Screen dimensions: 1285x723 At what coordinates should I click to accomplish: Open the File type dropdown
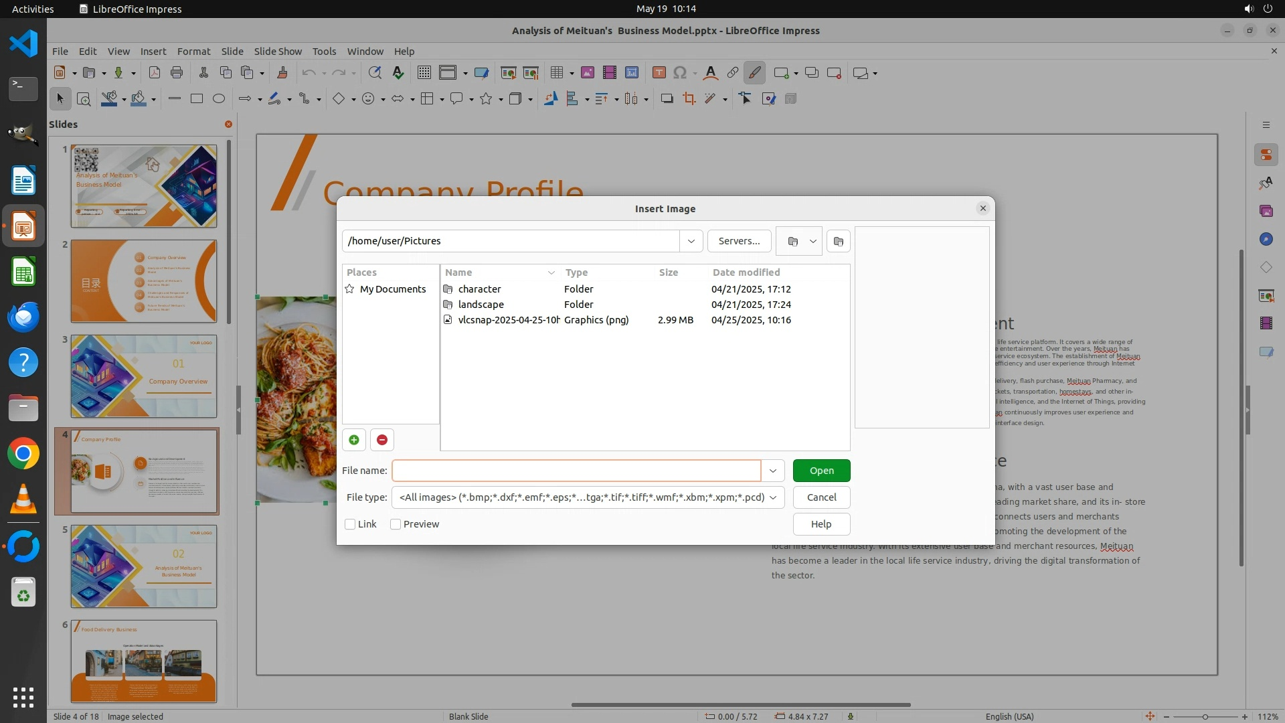coord(773,497)
